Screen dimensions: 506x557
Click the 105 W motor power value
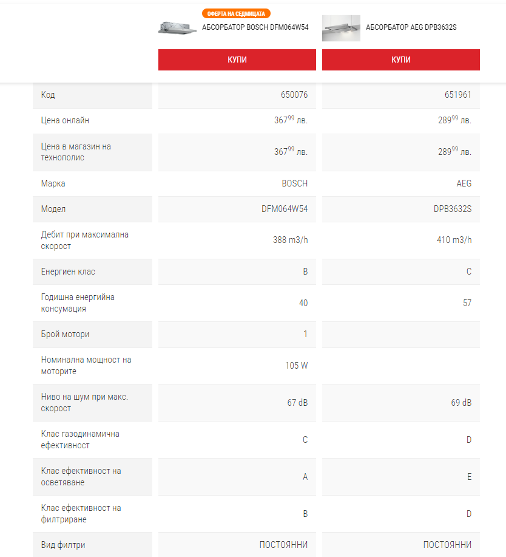pos(296,366)
